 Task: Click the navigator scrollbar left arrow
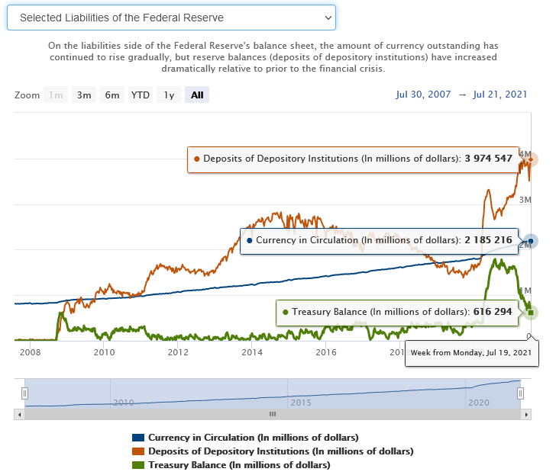coord(20,415)
